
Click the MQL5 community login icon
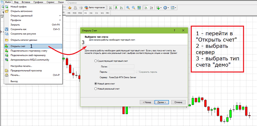[x=6, y=60]
